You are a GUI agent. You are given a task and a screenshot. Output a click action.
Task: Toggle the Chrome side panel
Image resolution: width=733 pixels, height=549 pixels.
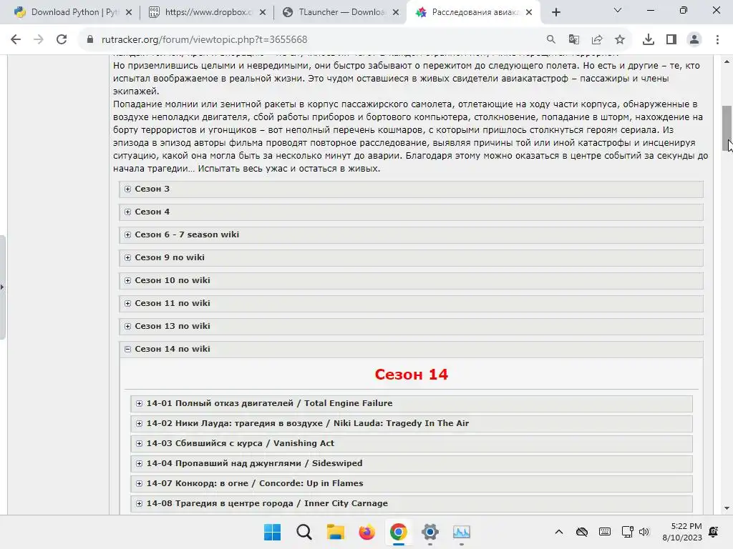point(671,40)
